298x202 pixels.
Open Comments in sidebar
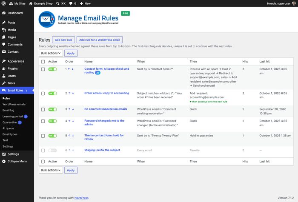click(x=17, y=44)
